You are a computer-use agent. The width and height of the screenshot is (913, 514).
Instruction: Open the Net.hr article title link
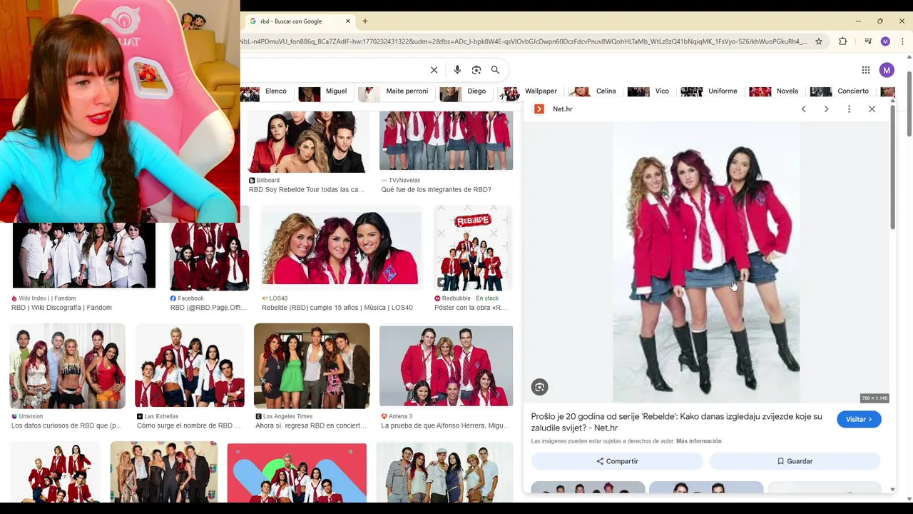pos(676,422)
